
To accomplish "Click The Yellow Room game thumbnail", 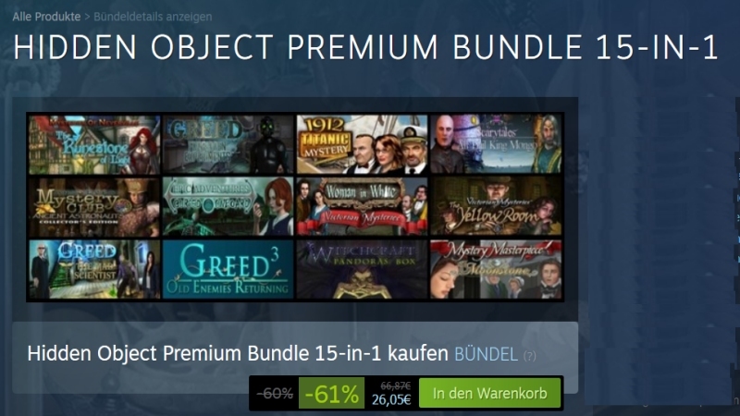I will tap(496, 207).
